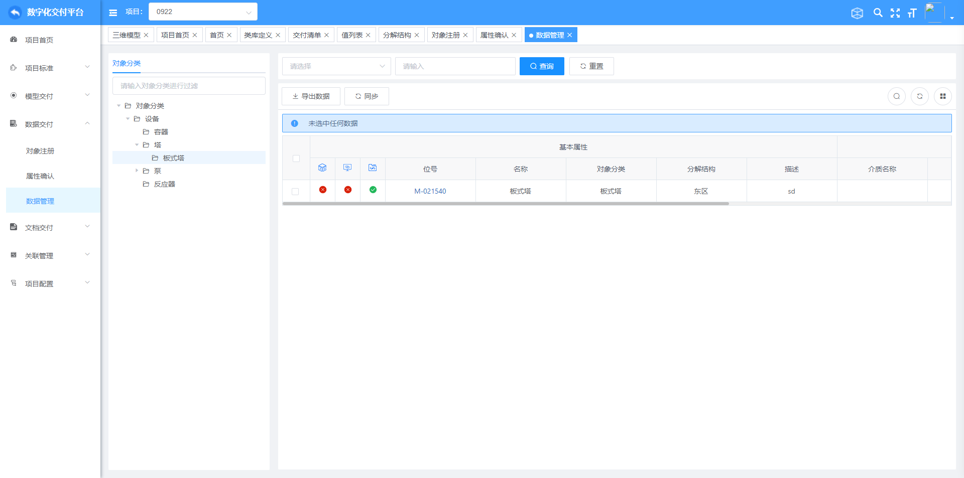
Task: Click the table horizontal scrollbar
Action: [x=506, y=204]
